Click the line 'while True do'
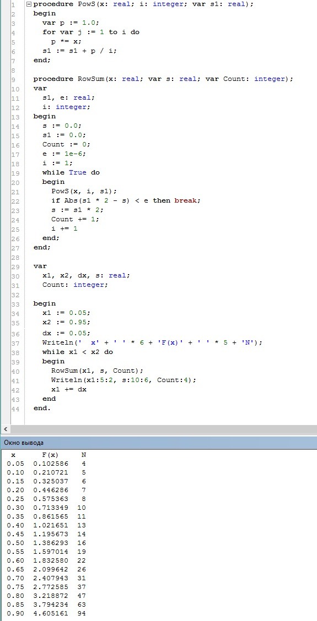 (71, 172)
